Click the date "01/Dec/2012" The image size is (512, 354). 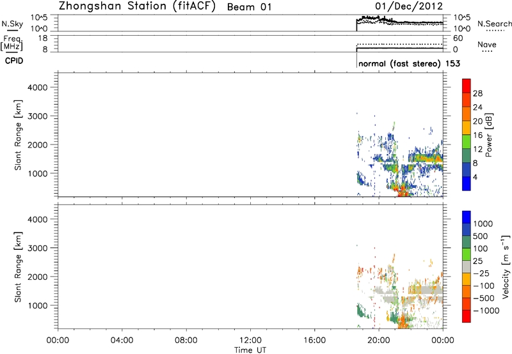pos(409,6)
